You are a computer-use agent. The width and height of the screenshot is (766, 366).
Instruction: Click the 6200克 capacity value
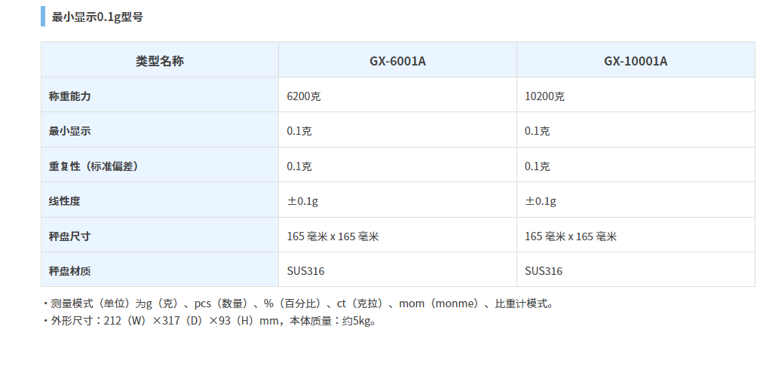pos(305,96)
